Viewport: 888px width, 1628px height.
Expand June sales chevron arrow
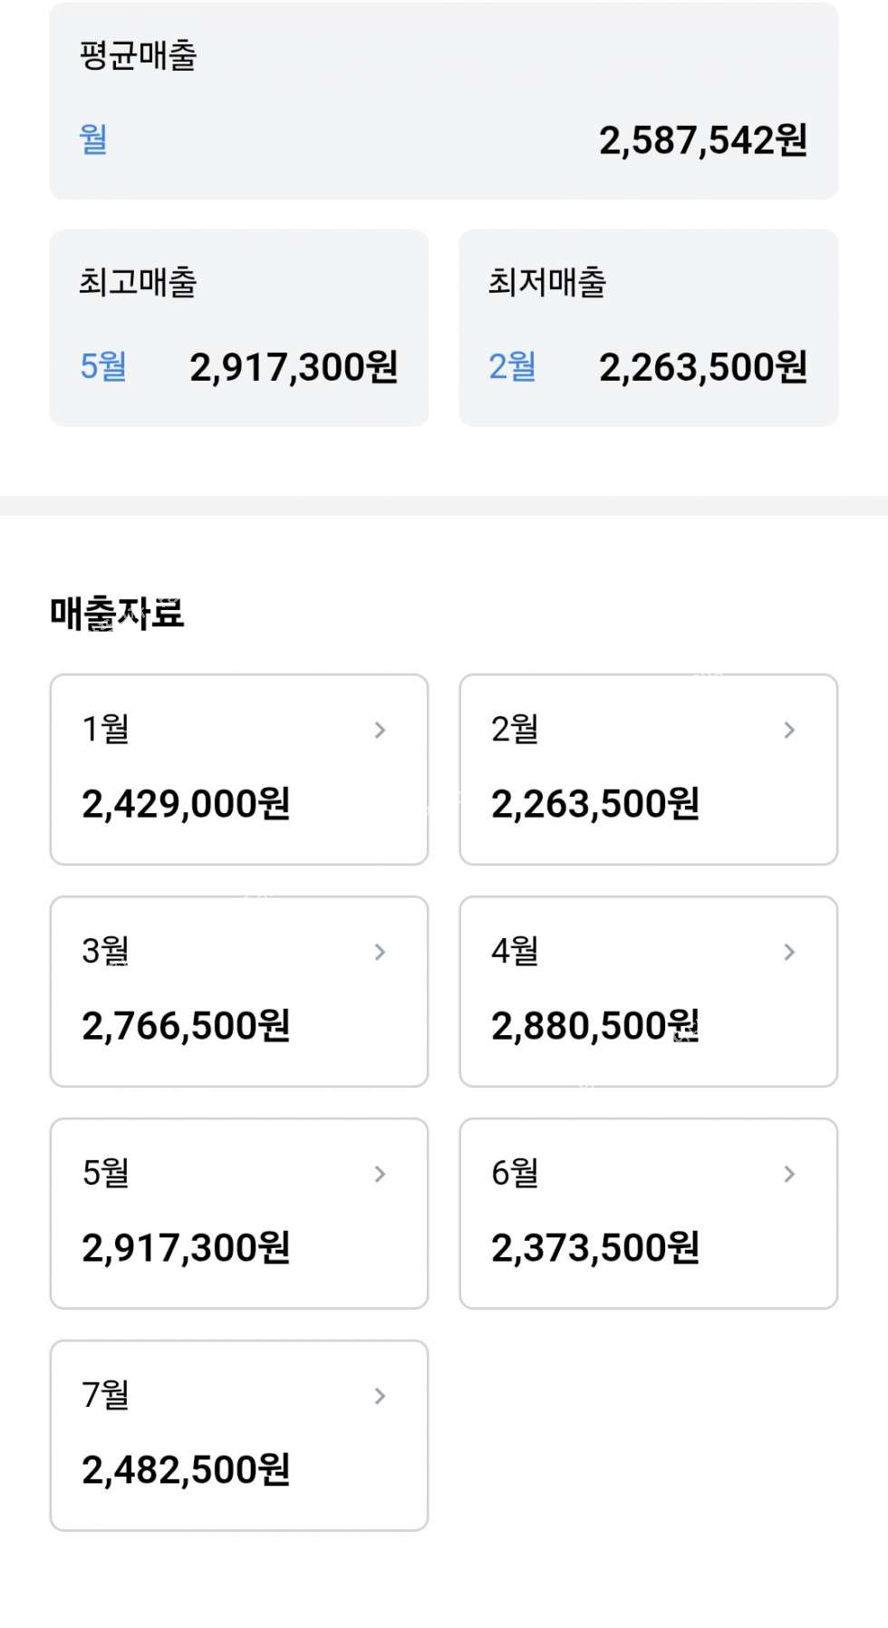pos(789,1174)
